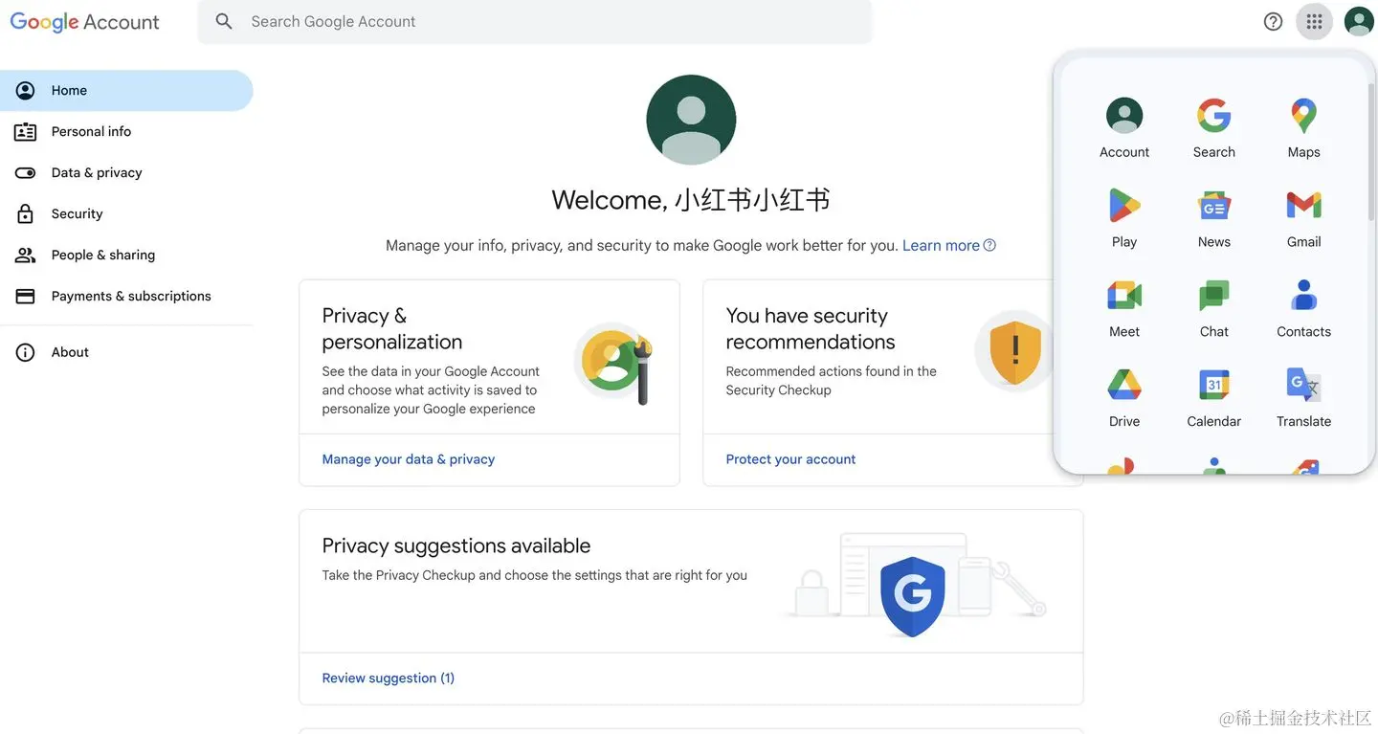Click the info icon beside Learn more
1378x734 pixels.
pos(989,245)
